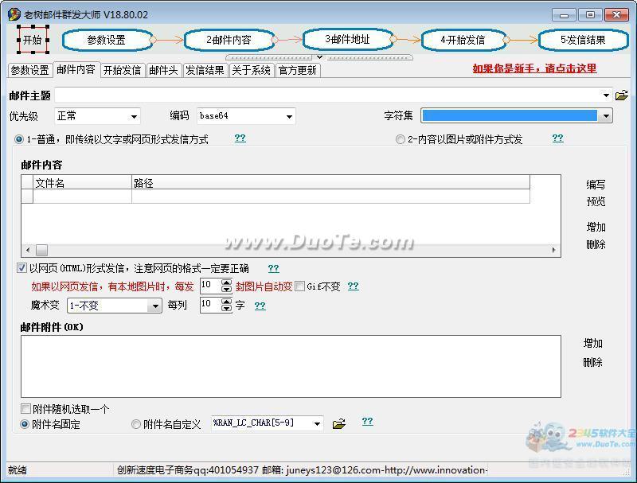The width and height of the screenshot is (637, 483).
Task: Click the status bar contact info text
Action: click(302, 470)
